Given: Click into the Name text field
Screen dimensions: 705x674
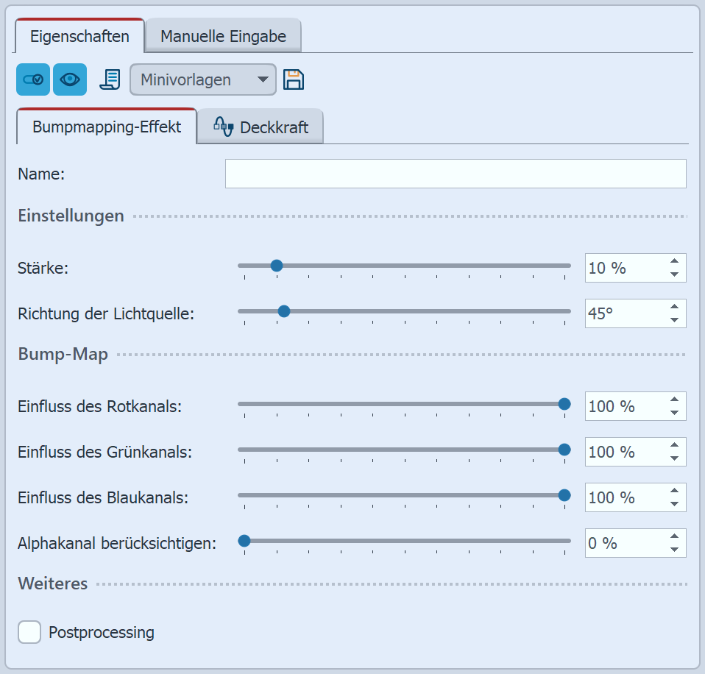Looking at the screenshot, I should pos(455,174).
